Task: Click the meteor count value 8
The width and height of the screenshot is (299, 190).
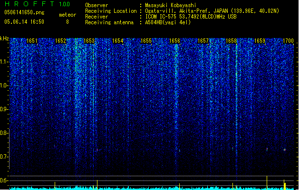Action: point(68,22)
